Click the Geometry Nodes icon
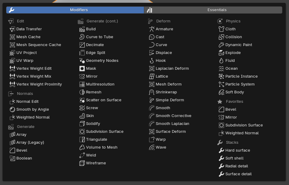289x185 pixels. point(82,60)
